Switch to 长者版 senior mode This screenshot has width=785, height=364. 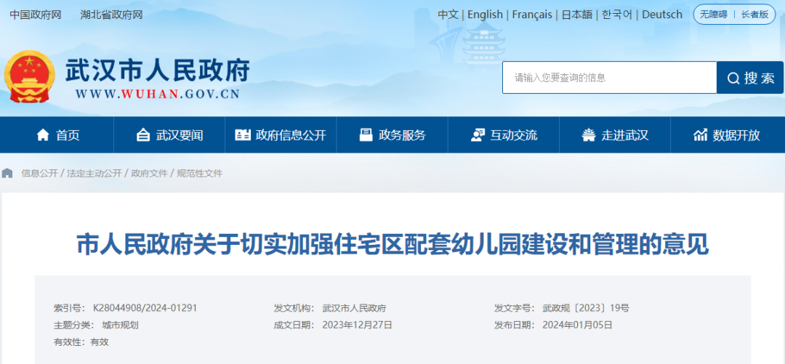tap(754, 15)
